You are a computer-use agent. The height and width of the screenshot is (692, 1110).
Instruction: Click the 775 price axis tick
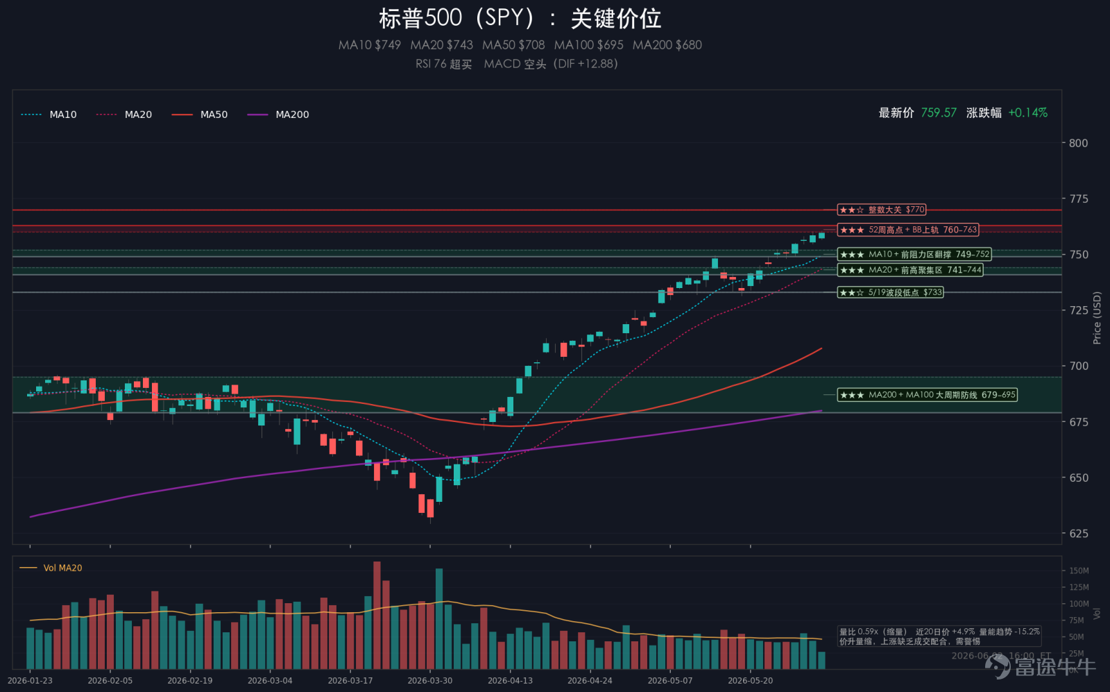(x=1079, y=199)
